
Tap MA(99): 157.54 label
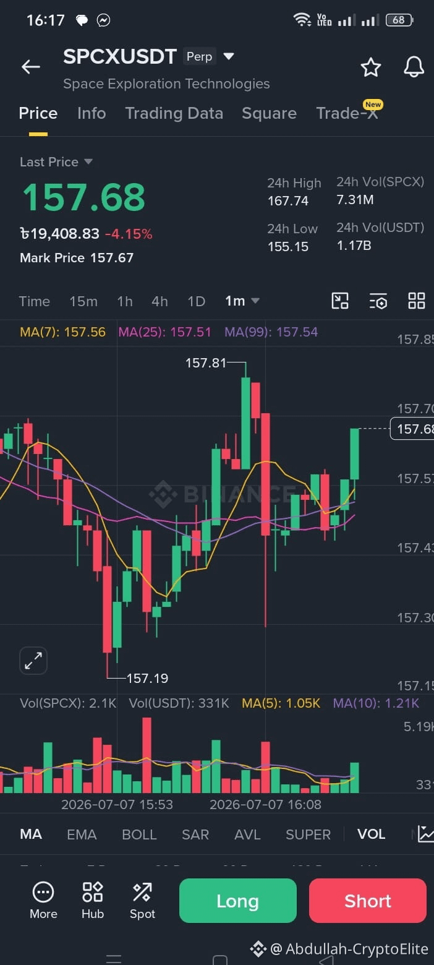point(271,332)
